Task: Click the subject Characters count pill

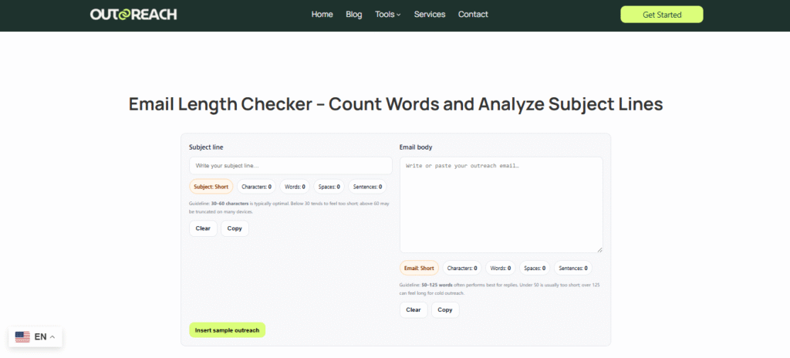Action: (x=256, y=187)
